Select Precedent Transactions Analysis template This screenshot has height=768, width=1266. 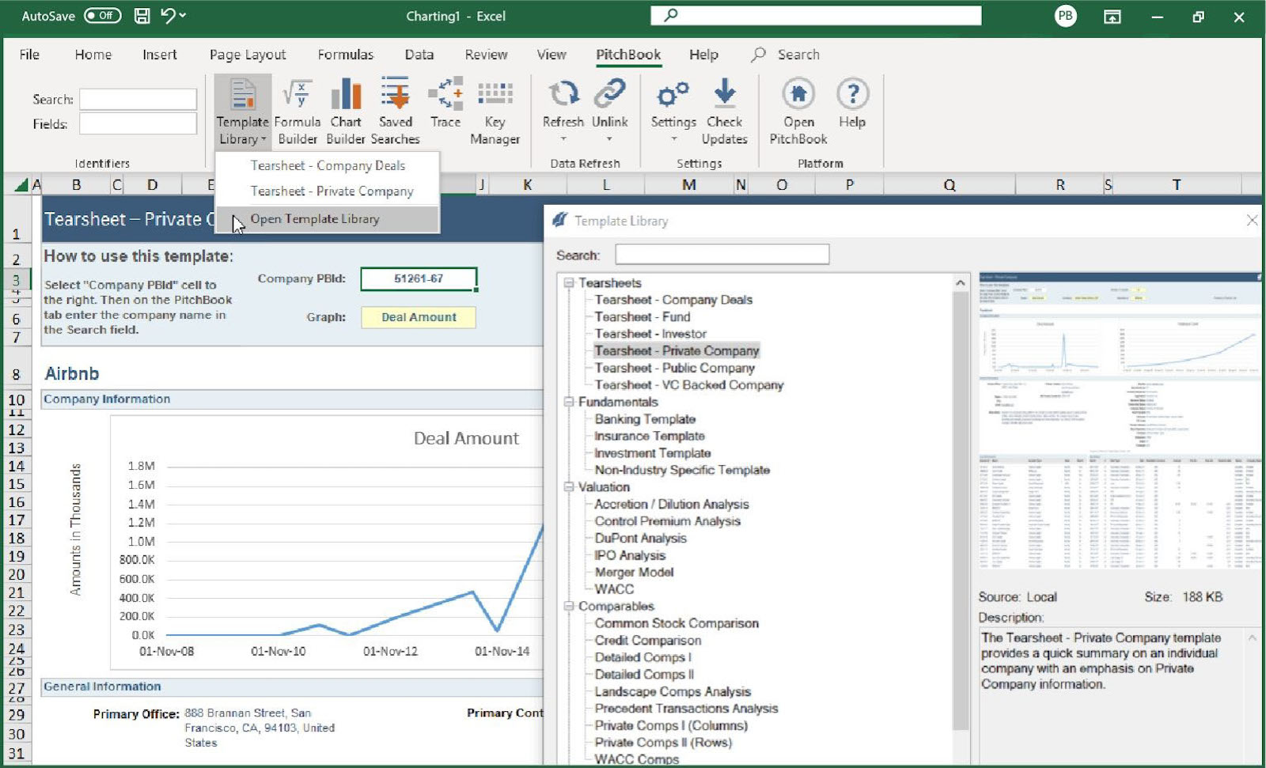pyautogui.click(x=686, y=709)
